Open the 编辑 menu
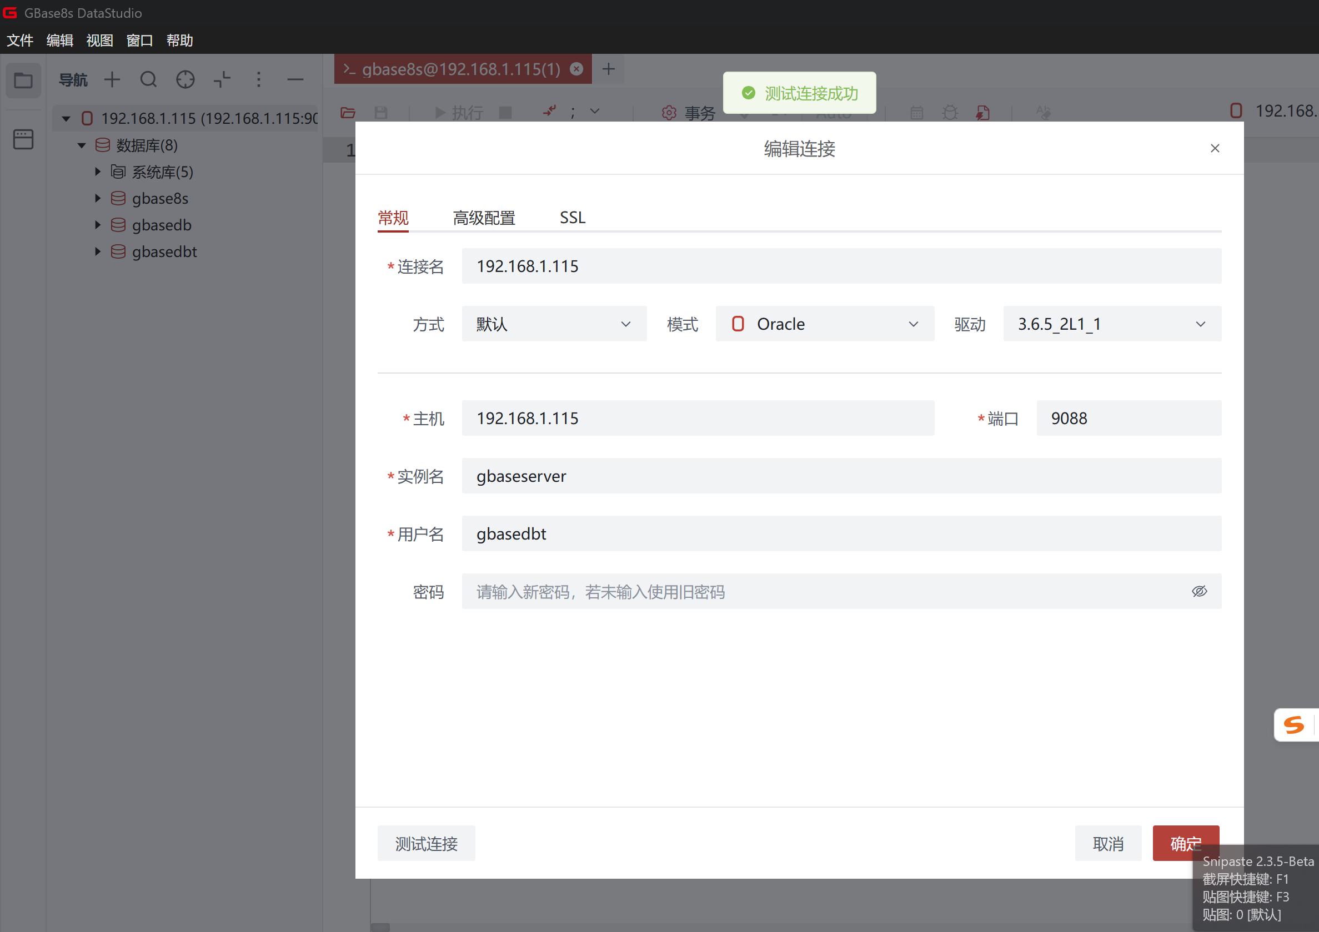 click(x=60, y=41)
